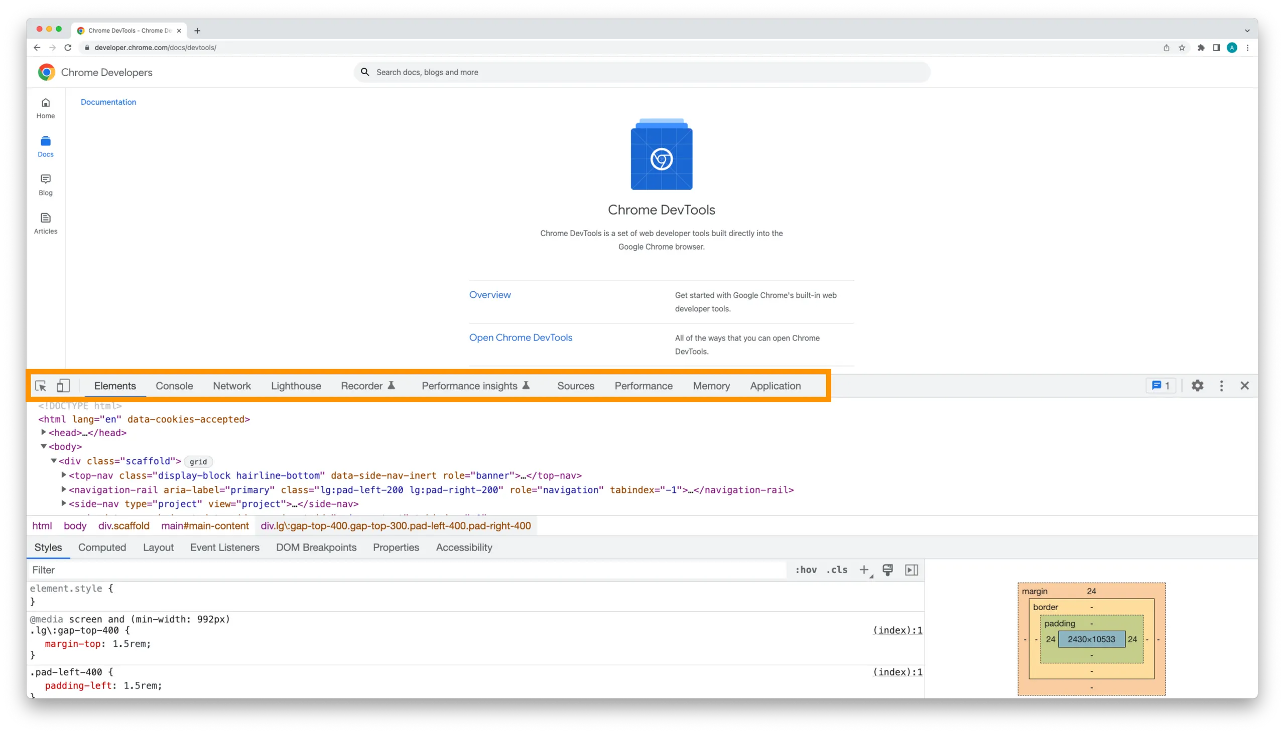The image size is (1285, 734).
Task: Click the device toolbar toggle icon
Action: (63, 385)
